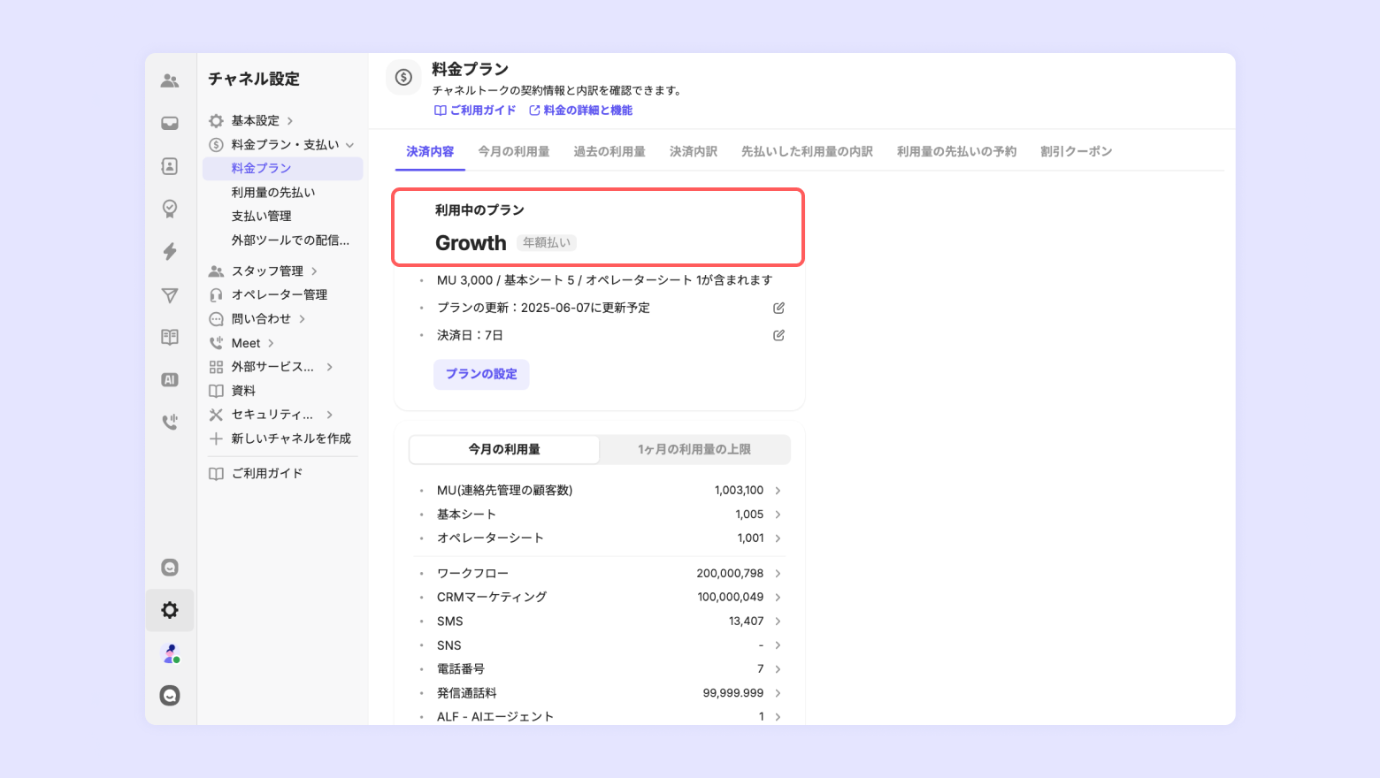Open 料金の詳細と機能 link
Screen dimensions: 1380x778
(581, 111)
